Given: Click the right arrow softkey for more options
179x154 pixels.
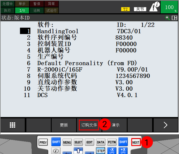Looking at the screenshot, I should 165,125.
